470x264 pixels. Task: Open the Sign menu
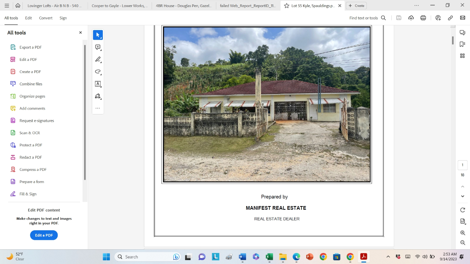[x=63, y=18]
